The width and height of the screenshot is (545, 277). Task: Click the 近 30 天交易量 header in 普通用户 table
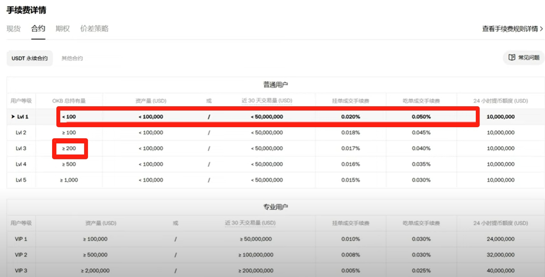point(267,101)
